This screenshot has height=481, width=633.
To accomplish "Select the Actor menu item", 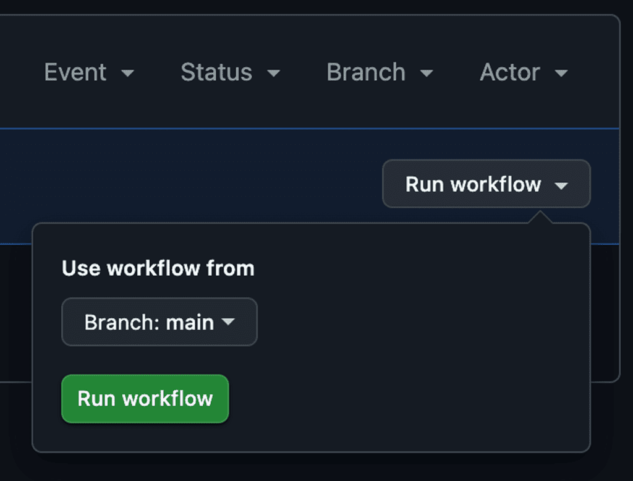I will point(510,72).
